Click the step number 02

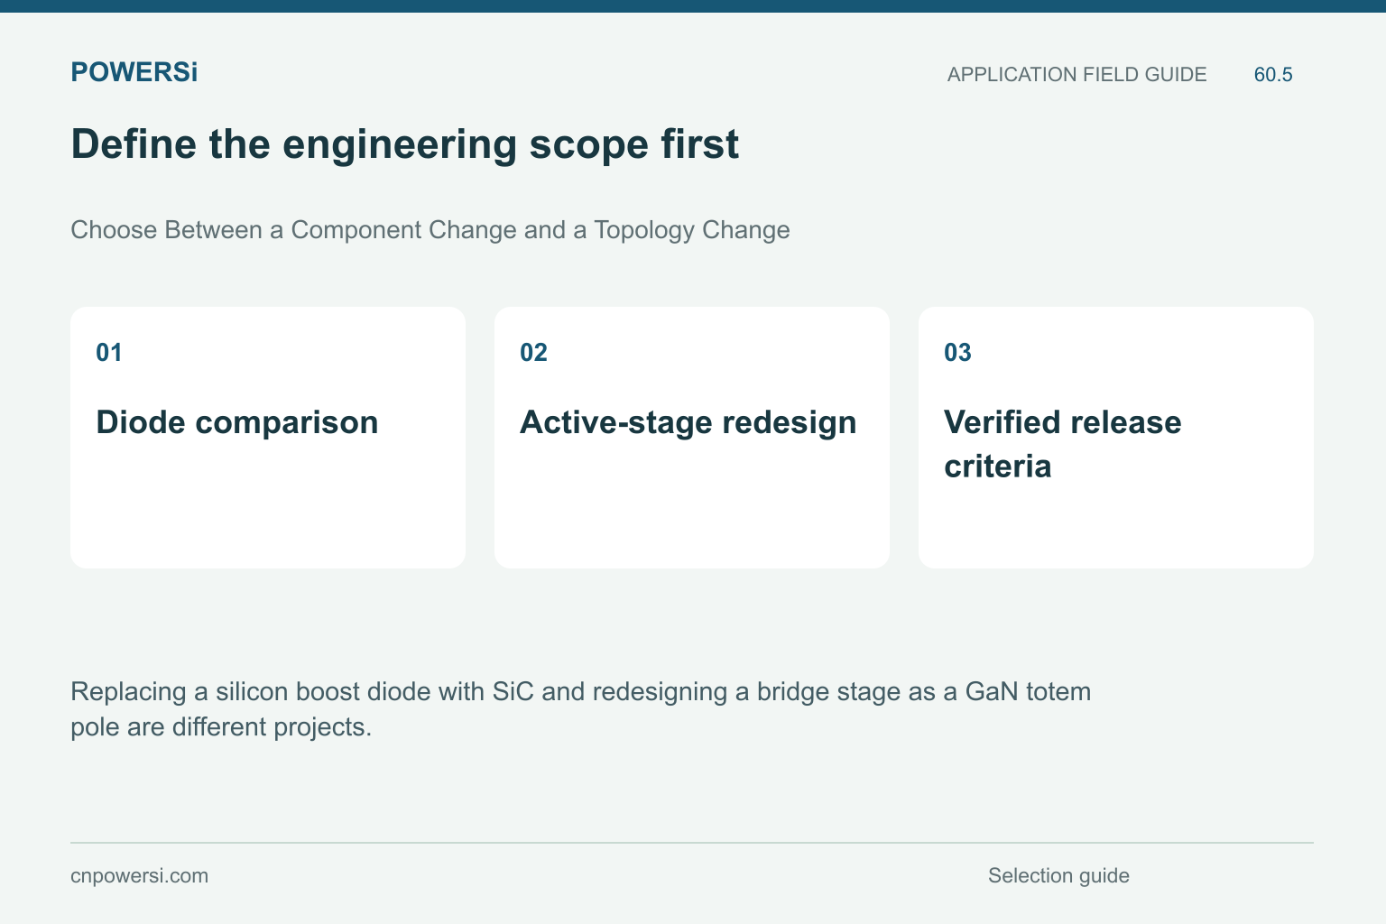(533, 353)
